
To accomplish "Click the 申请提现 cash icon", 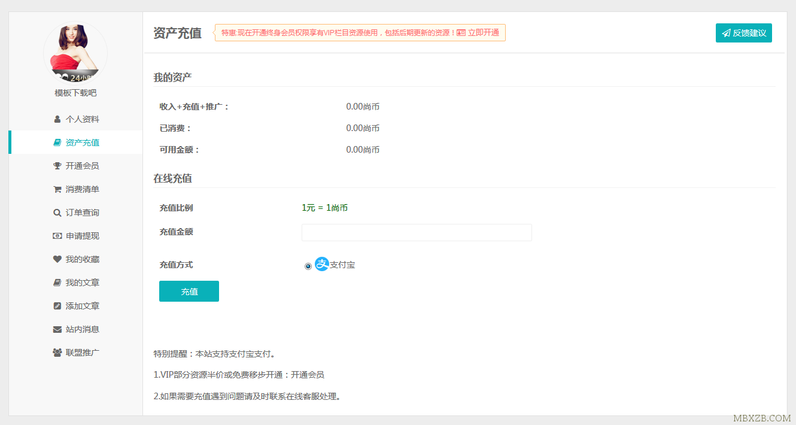I will tap(56, 235).
